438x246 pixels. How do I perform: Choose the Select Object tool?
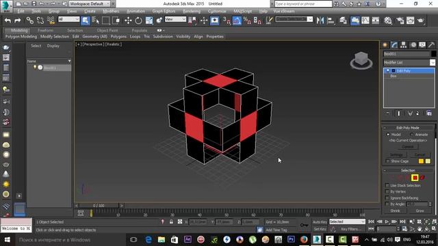[85, 20]
